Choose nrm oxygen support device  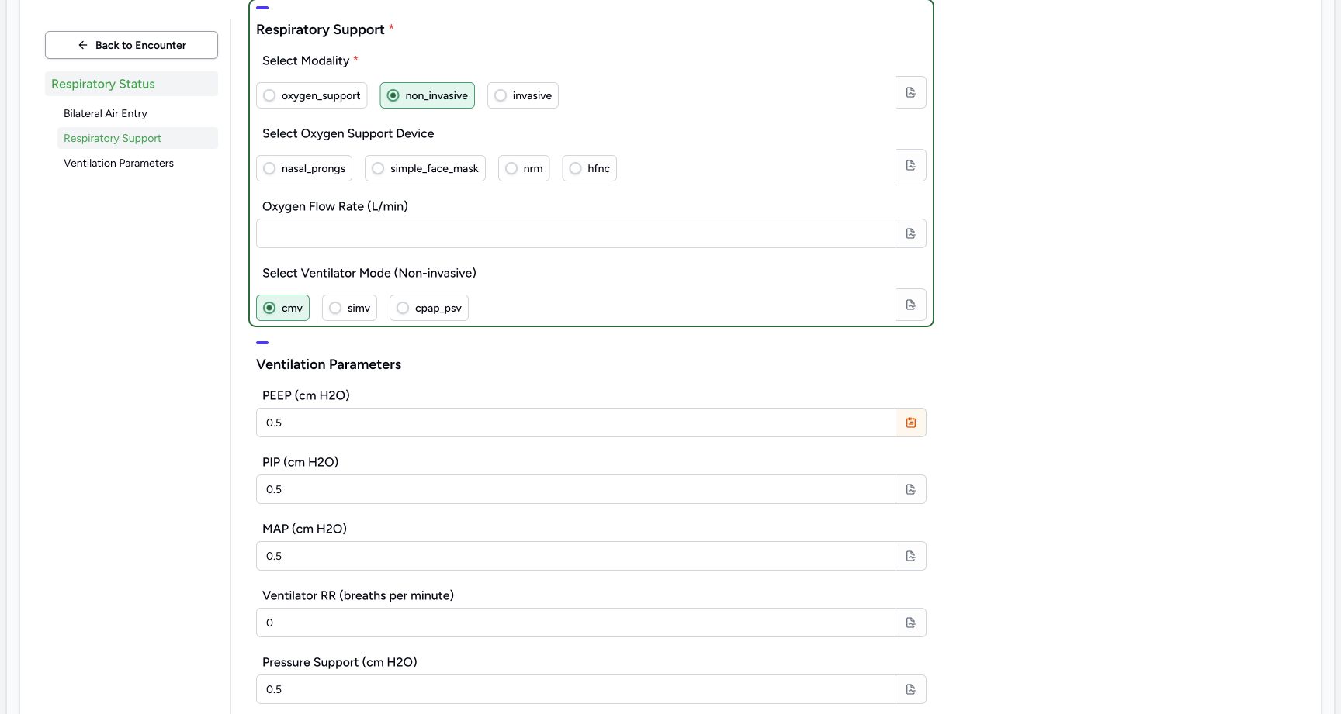(x=524, y=168)
